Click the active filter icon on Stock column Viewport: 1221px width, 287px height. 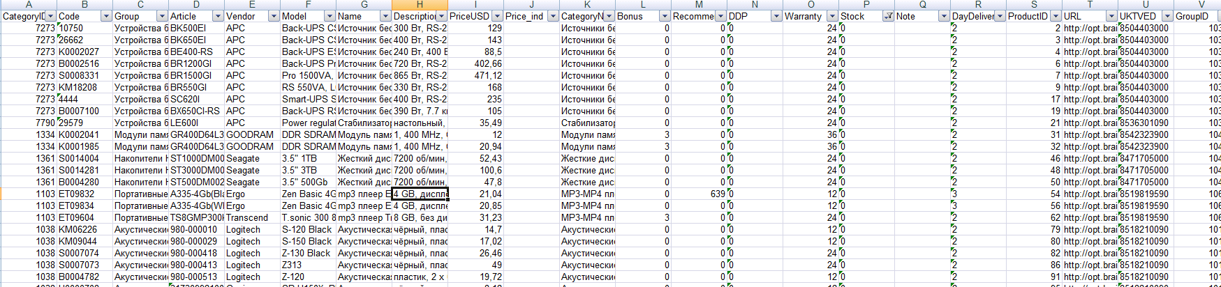coord(888,16)
